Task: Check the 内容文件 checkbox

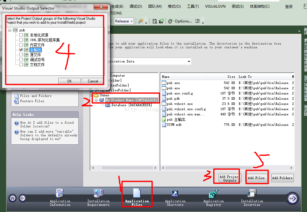Action: pyautogui.click(x=21, y=45)
